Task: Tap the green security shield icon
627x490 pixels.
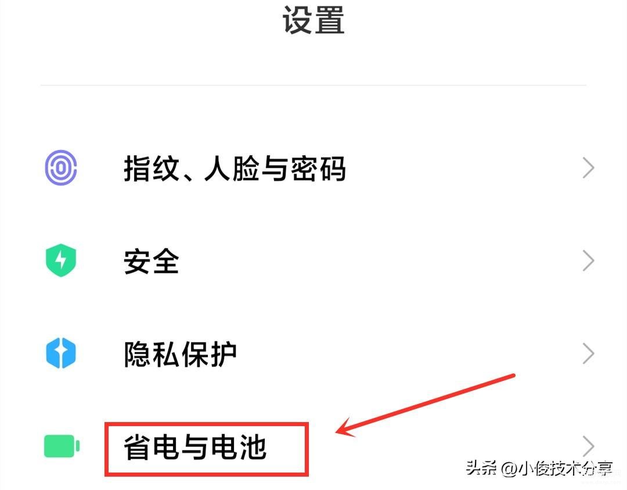Action: (x=61, y=261)
